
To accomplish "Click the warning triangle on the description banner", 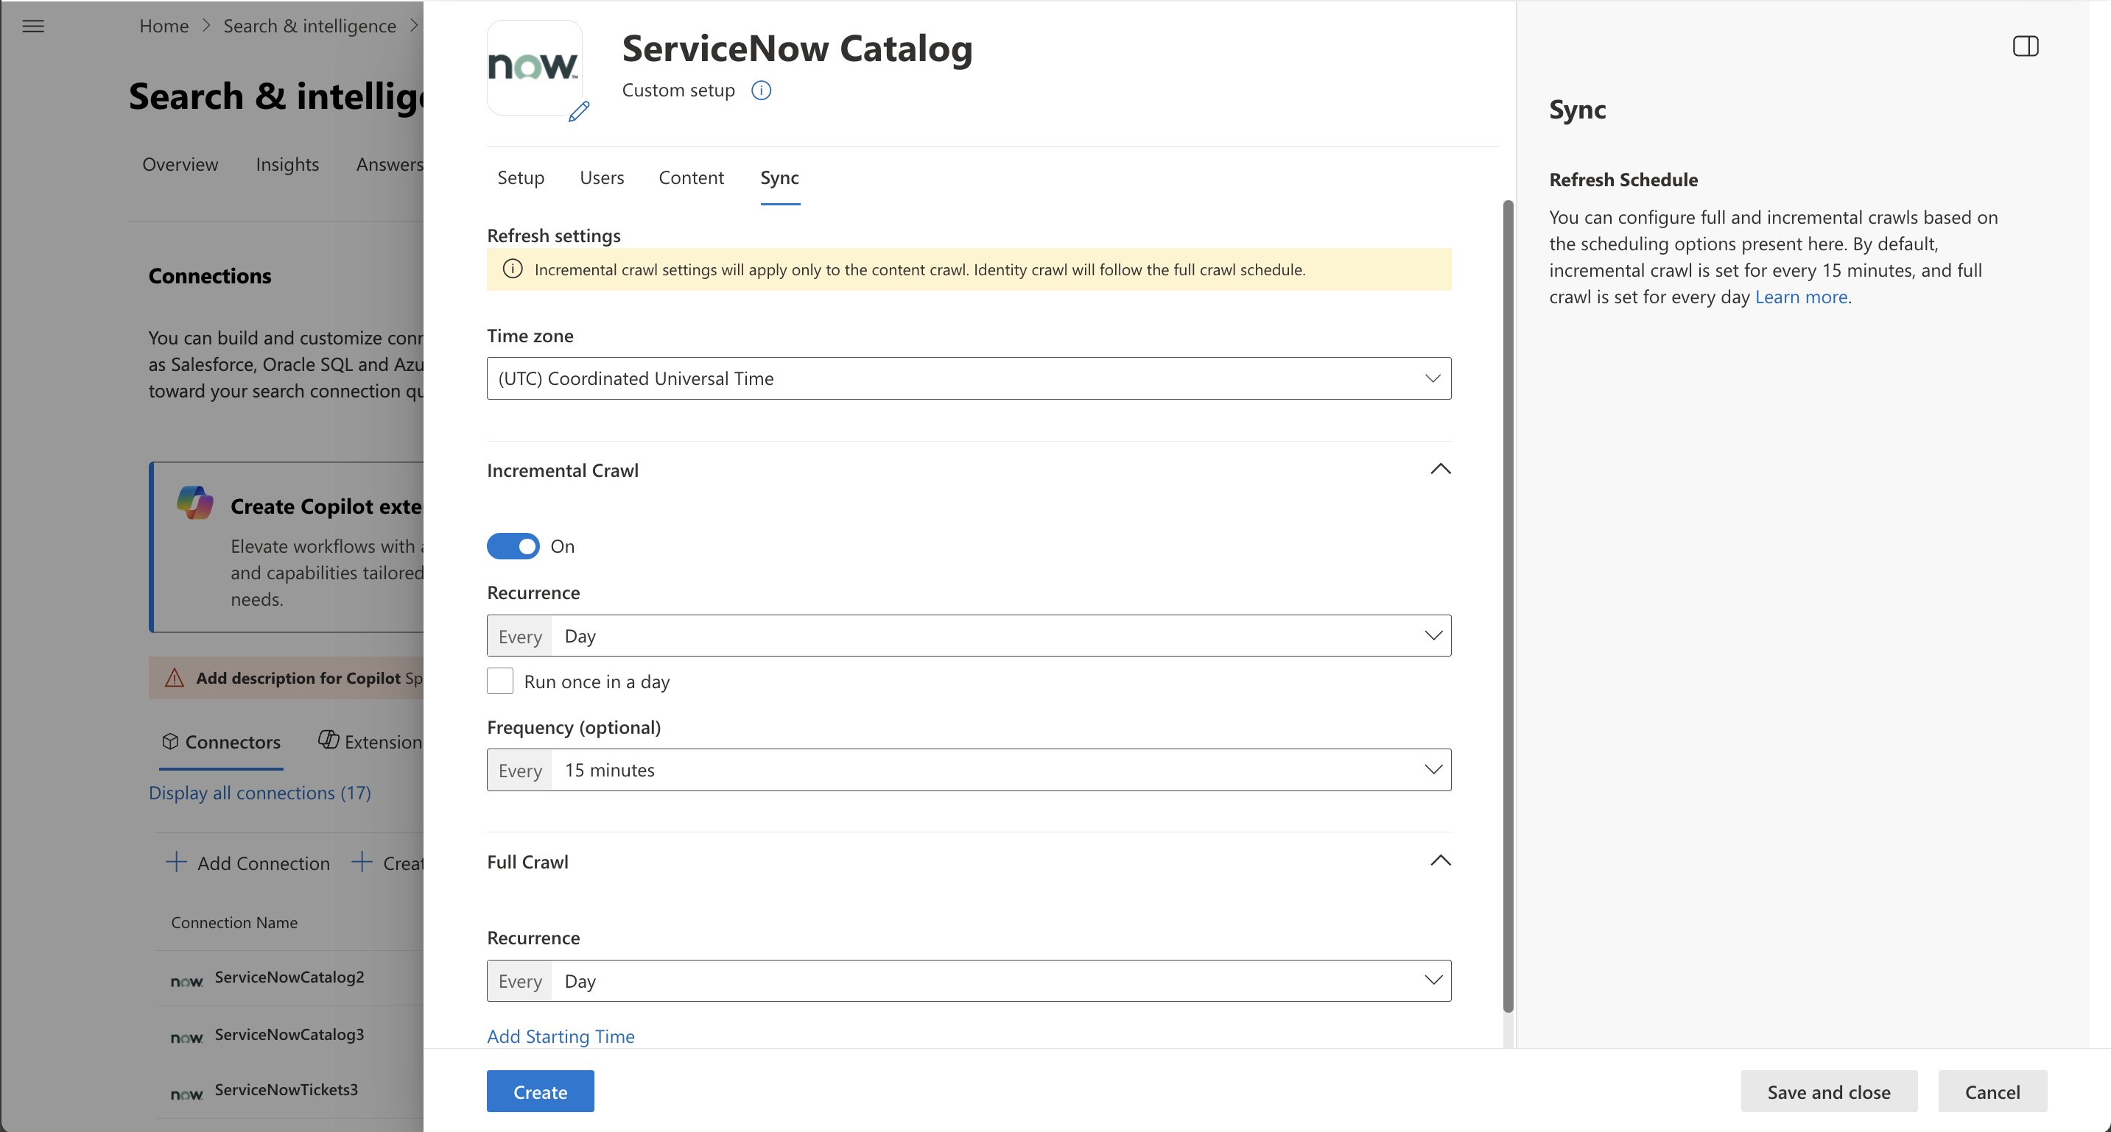I will point(175,677).
